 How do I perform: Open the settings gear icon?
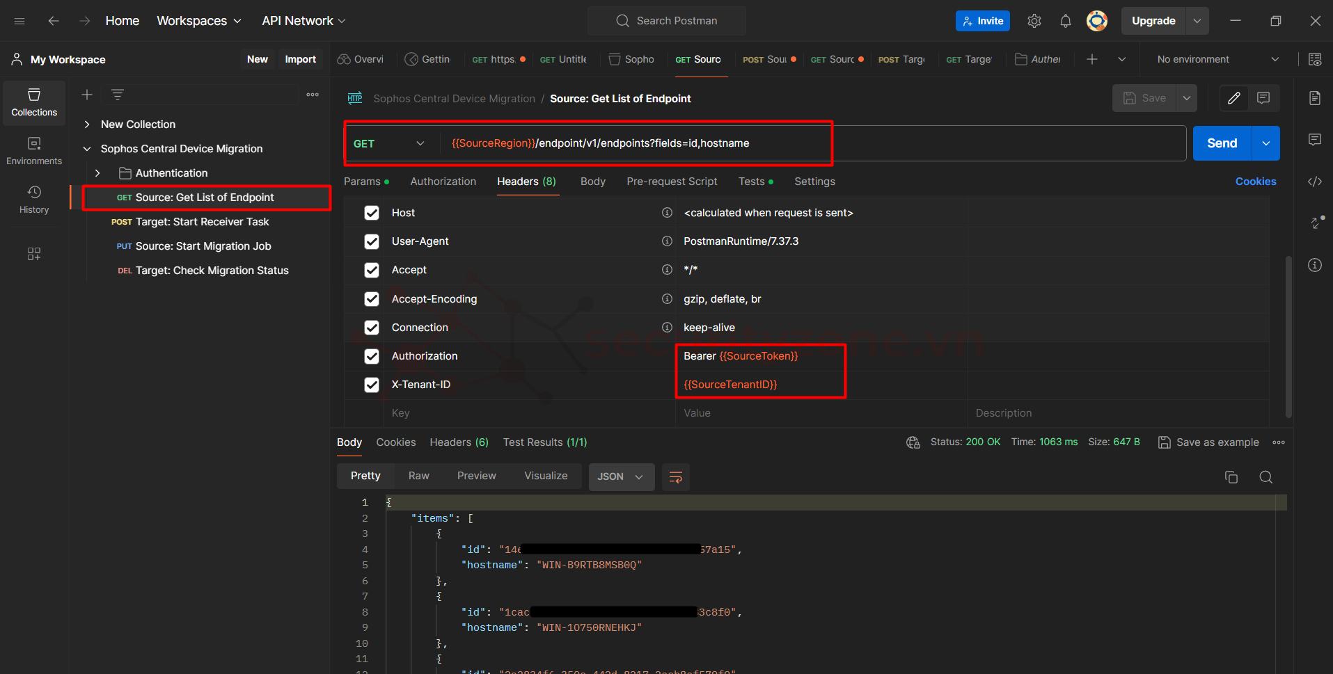coord(1034,21)
